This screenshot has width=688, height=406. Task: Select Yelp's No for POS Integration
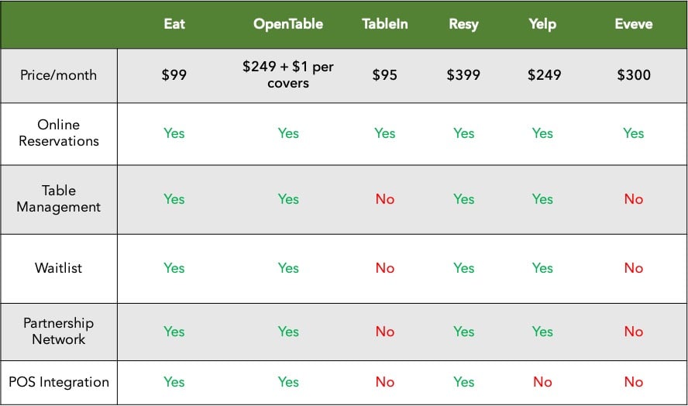pyautogui.click(x=542, y=382)
